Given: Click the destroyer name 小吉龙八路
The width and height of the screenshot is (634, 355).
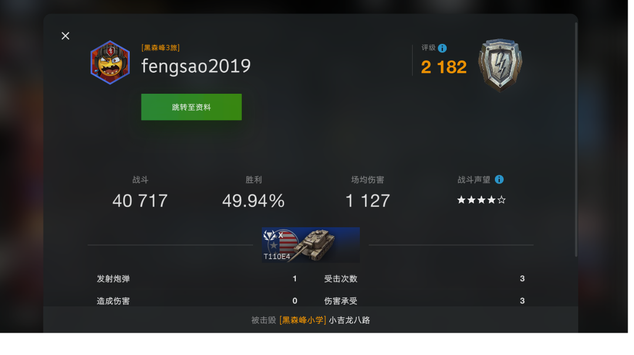Looking at the screenshot, I should pos(349,320).
